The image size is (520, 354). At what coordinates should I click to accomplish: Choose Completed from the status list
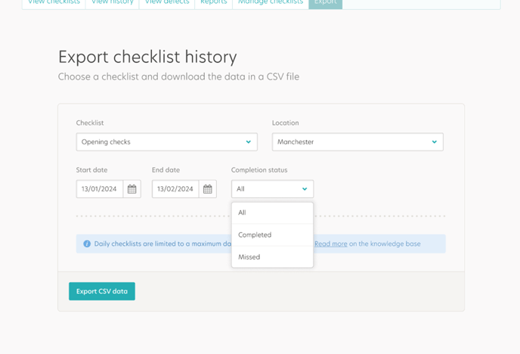272,235
